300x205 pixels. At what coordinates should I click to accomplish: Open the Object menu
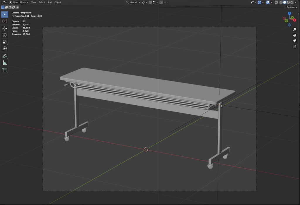coord(58,2)
